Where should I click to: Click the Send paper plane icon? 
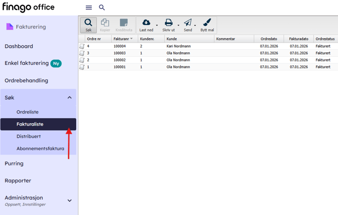pyautogui.click(x=188, y=23)
